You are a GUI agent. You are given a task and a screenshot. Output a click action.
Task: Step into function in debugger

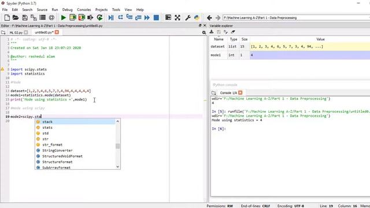pos(129,18)
